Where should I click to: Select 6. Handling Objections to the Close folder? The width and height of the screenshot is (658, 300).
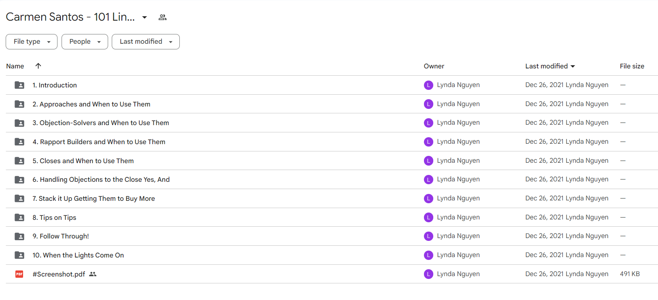(101, 179)
